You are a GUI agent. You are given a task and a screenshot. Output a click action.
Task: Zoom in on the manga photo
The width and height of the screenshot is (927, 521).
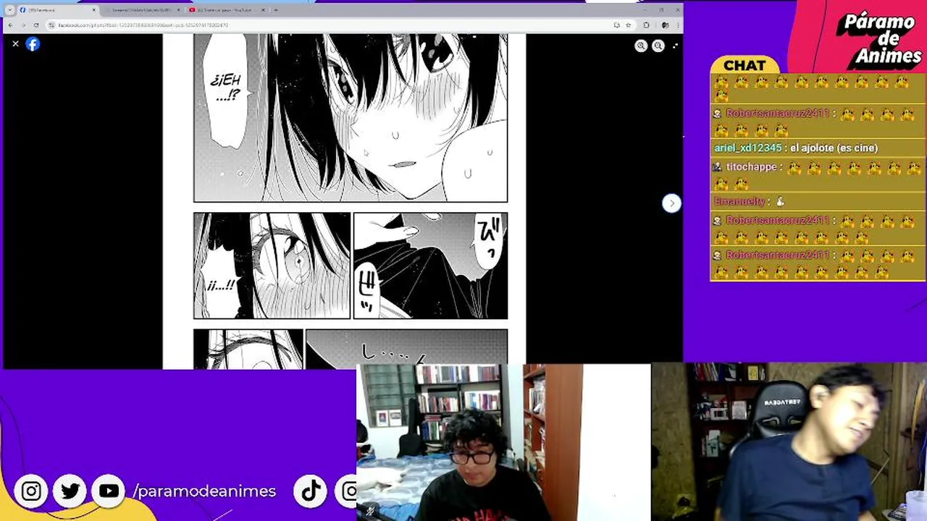point(641,46)
